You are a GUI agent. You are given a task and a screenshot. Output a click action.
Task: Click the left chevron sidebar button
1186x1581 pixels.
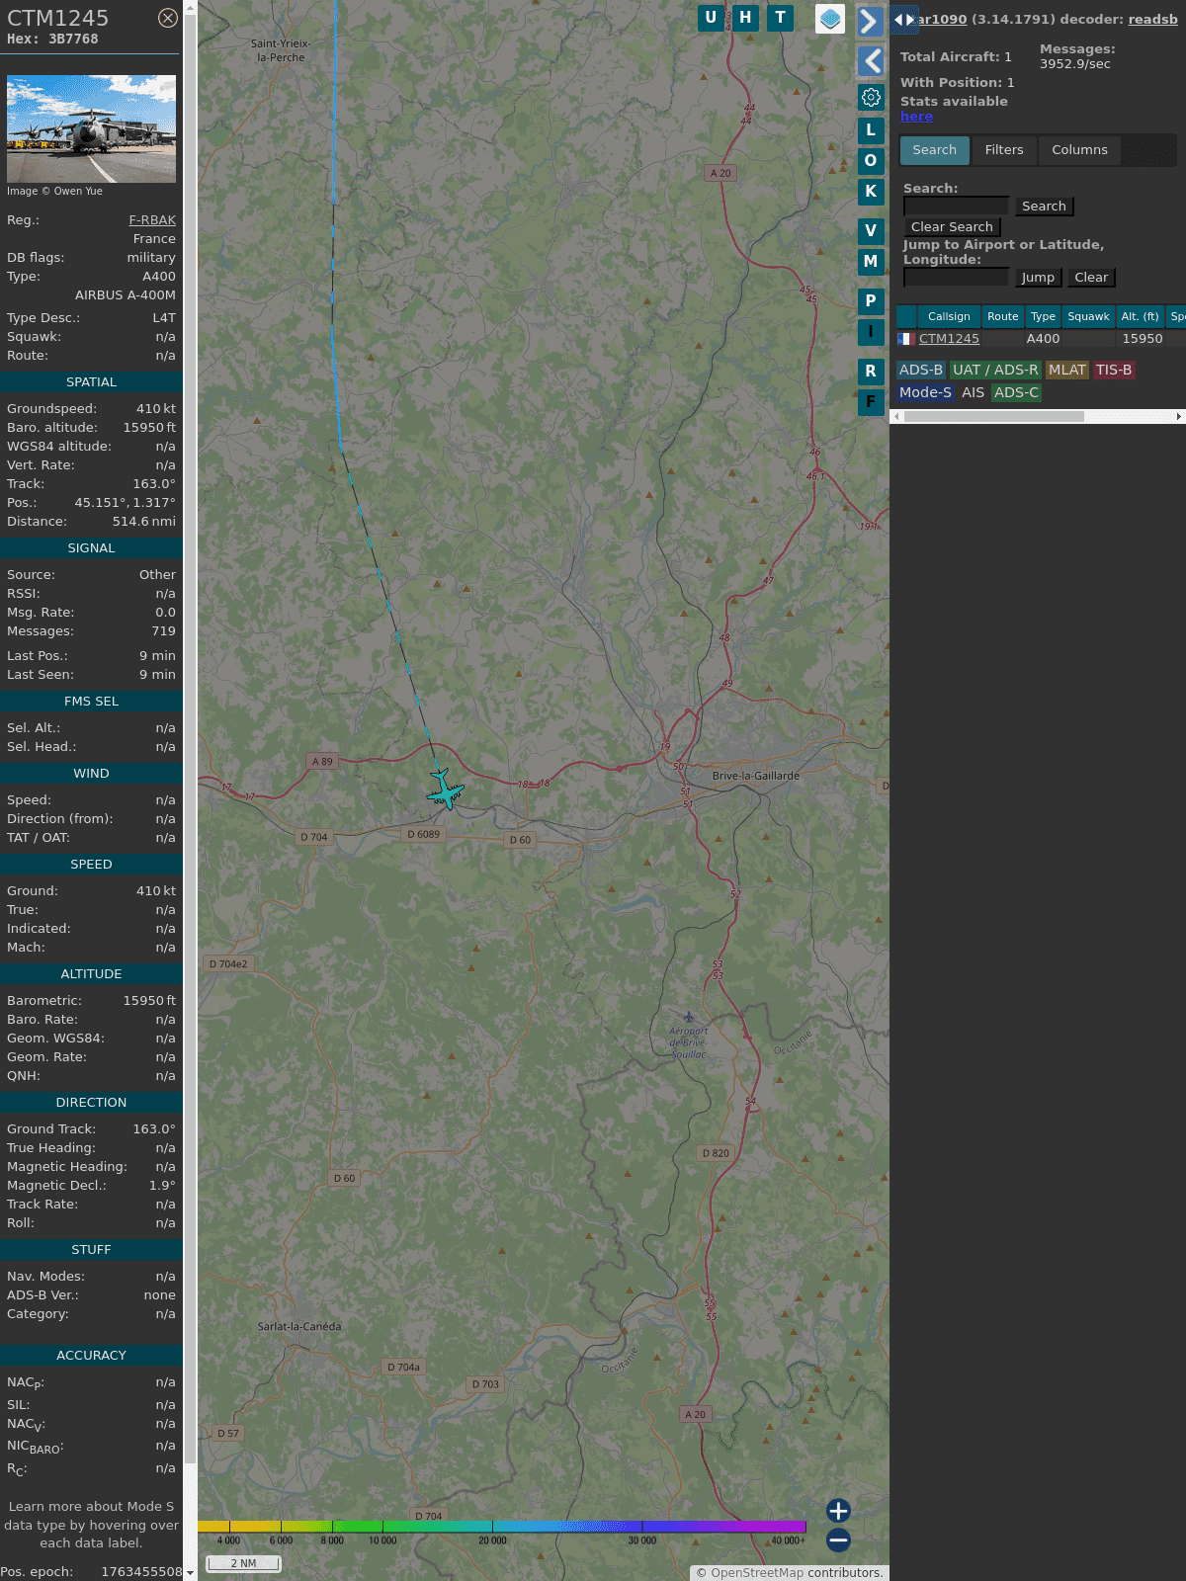(x=870, y=61)
